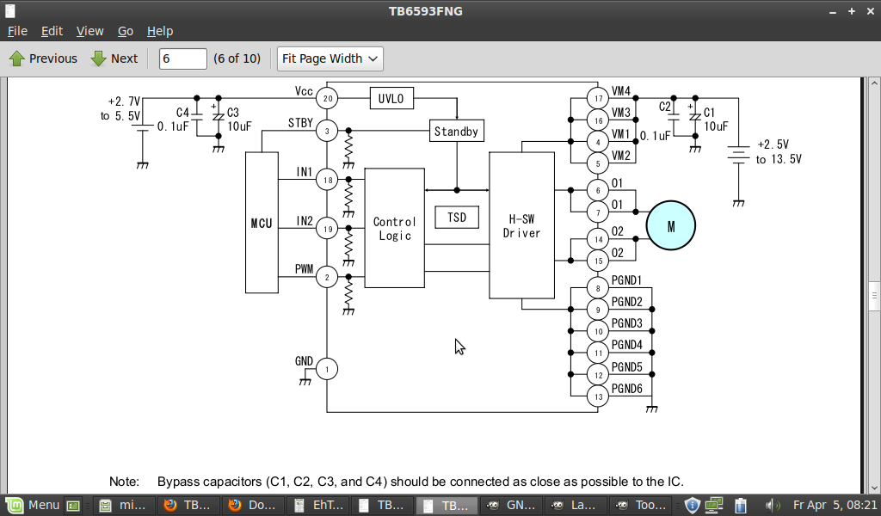This screenshot has width=881, height=516.
Task: Click the '+2.5V to 13.5V' supply label
Action: tap(779, 151)
